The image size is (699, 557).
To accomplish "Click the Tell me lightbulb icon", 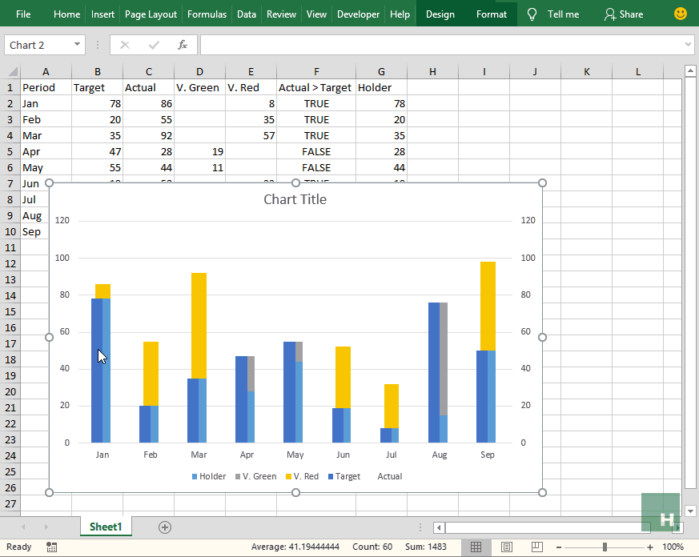I will tap(532, 14).
